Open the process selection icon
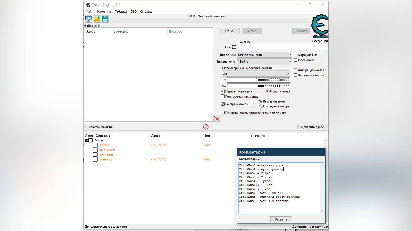 point(89,19)
